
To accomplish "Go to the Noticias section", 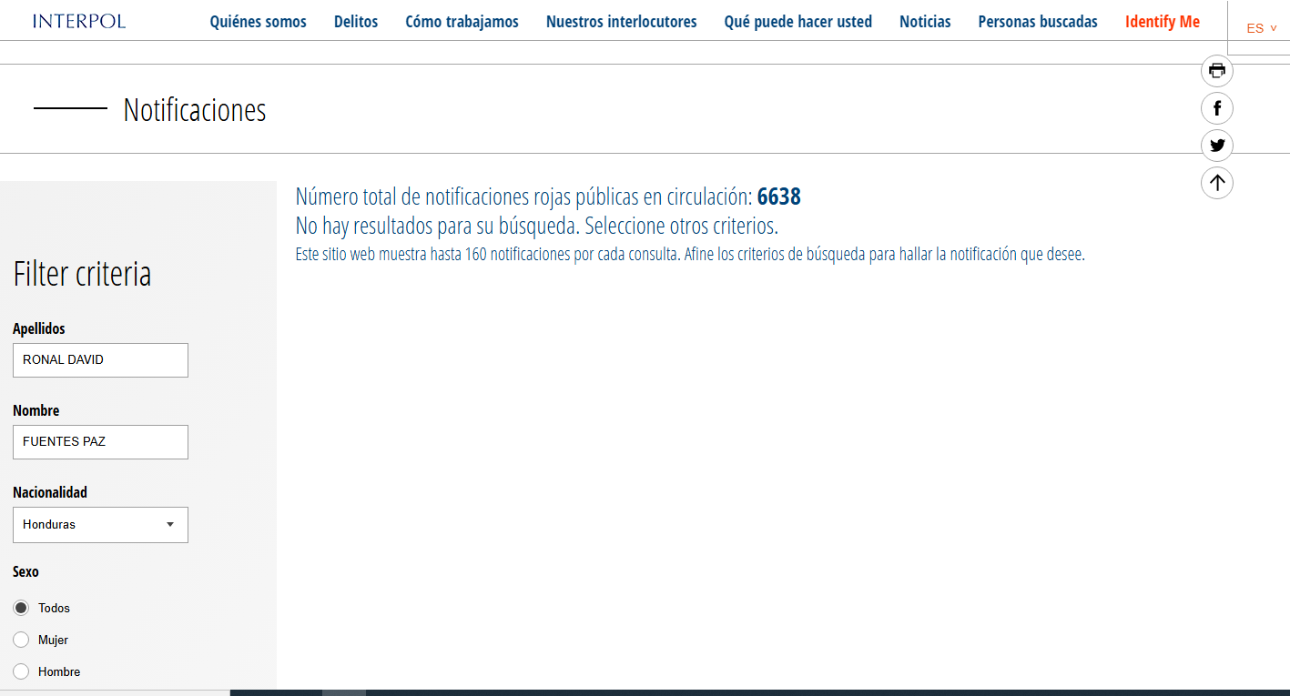I will pyautogui.click(x=925, y=22).
